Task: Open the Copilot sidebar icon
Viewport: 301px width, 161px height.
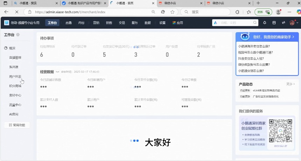Action: 299,12
